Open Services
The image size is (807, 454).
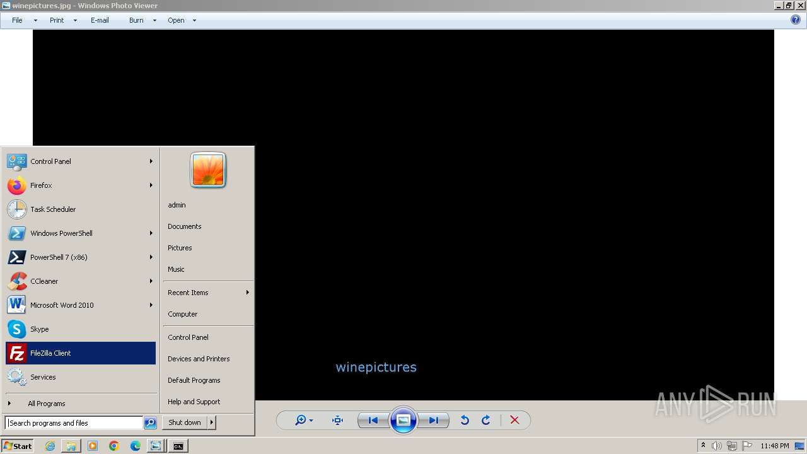coord(81,377)
